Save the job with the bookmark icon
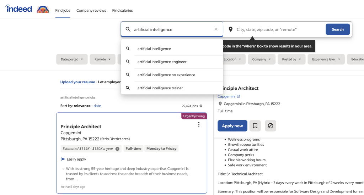The image size is (364, 195). [x=255, y=126]
